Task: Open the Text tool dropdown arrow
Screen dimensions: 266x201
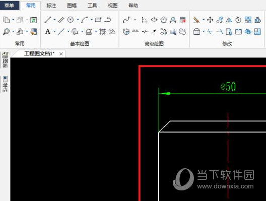Action: click(x=54, y=31)
